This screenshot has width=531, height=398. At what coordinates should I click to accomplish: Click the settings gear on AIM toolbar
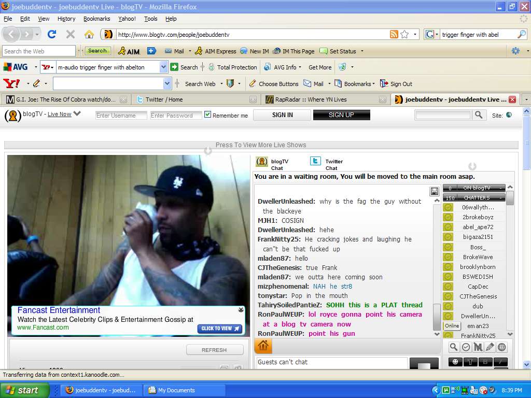point(515,51)
